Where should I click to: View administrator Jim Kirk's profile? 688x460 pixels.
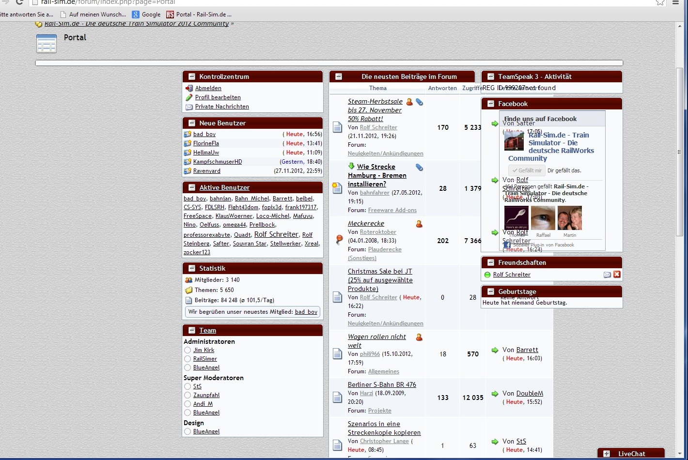[x=204, y=350]
